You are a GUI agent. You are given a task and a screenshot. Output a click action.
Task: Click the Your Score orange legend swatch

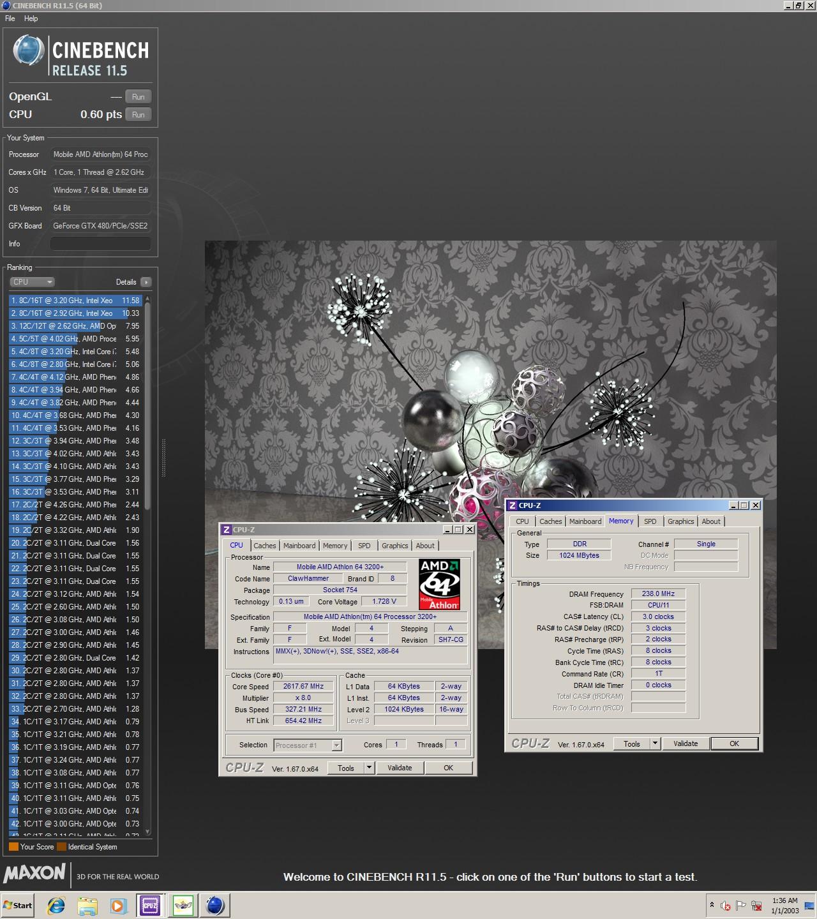[x=13, y=847]
